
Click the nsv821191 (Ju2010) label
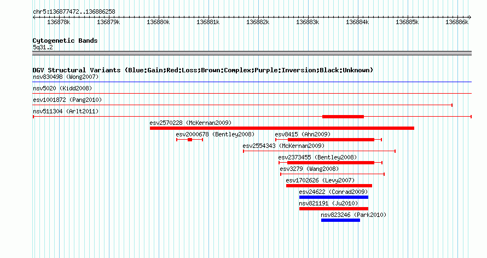point(328,203)
